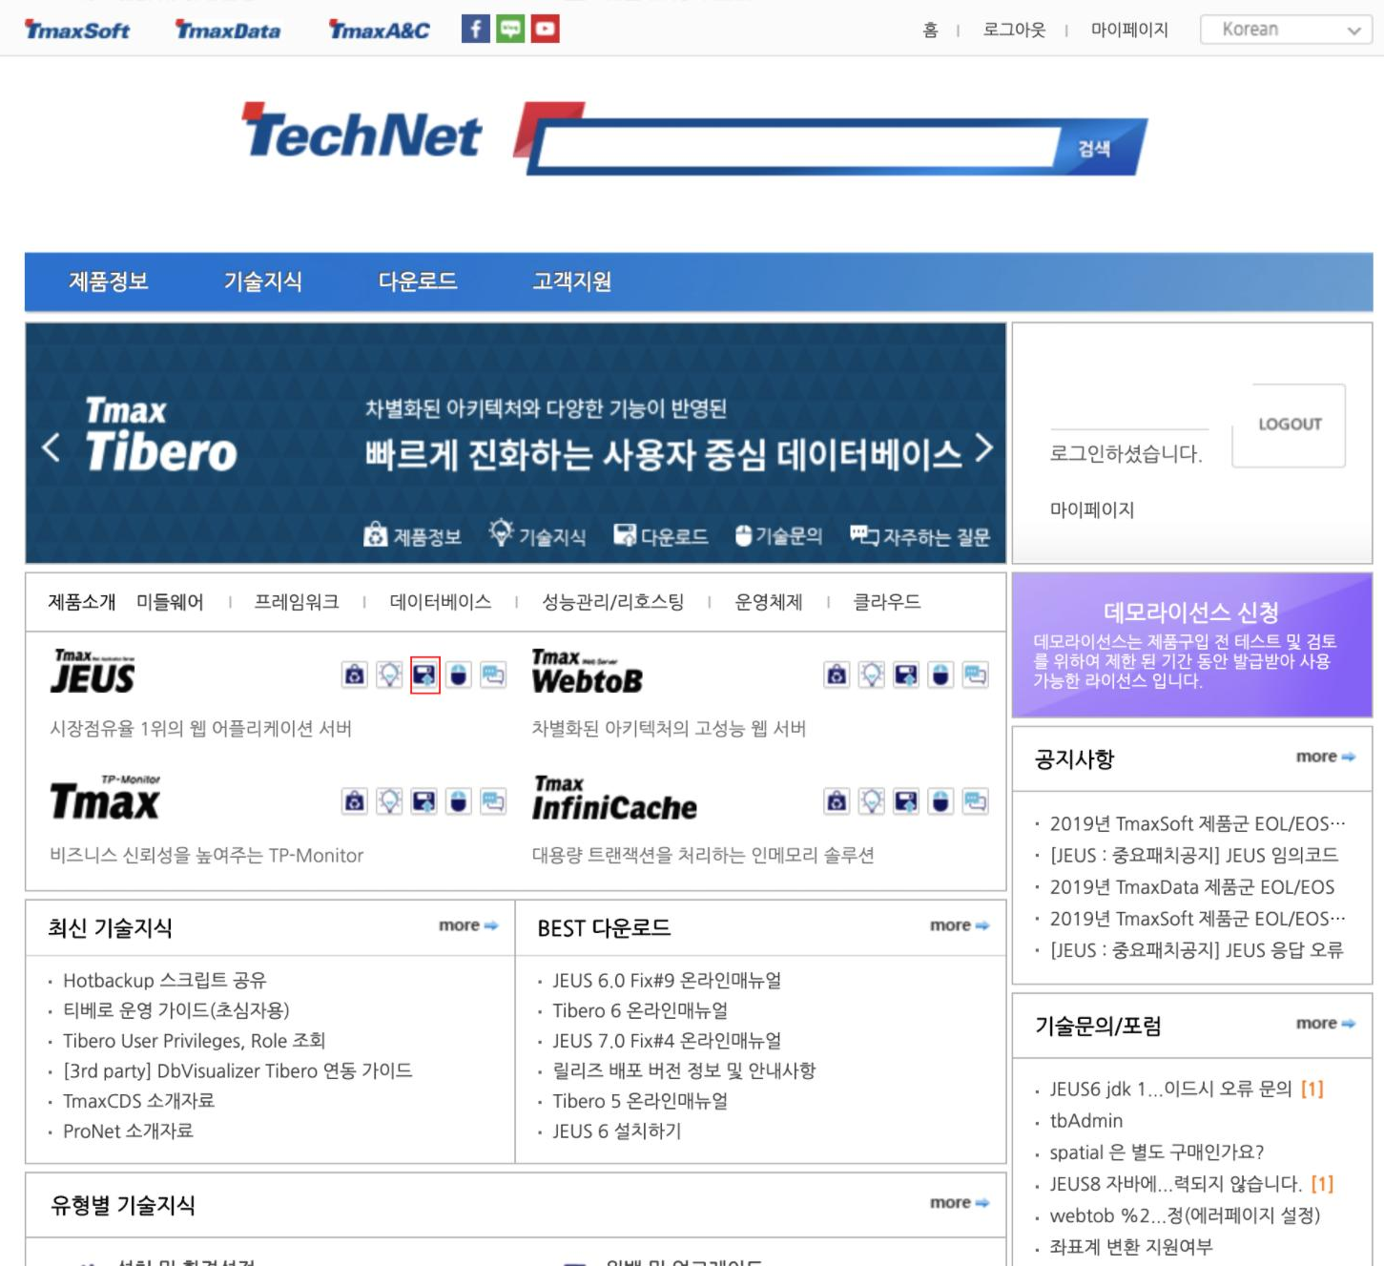Switch to 운영체제 product tab
The image size is (1384, 1266).
coord(769,602)
